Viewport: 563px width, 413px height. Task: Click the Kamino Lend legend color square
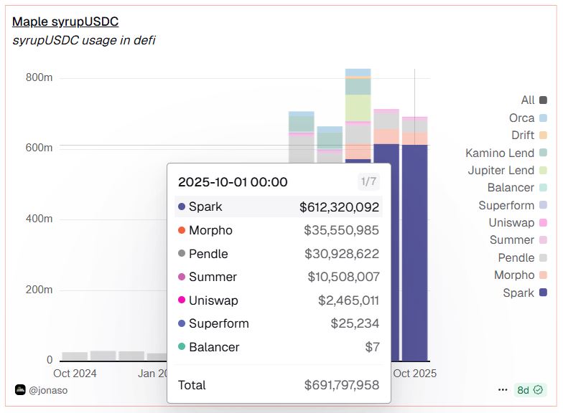tap(543, 153)
